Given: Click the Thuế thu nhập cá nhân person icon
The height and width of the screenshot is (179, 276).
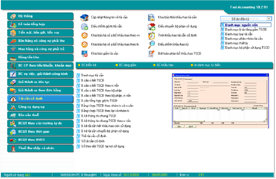Looking at the screenshot, I should 13,149.
